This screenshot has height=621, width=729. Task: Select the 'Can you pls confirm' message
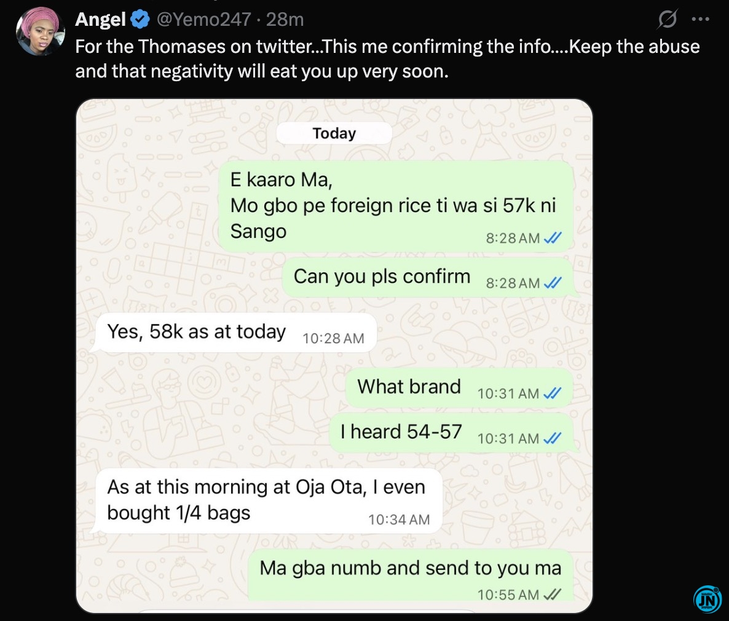click(428, 278)
